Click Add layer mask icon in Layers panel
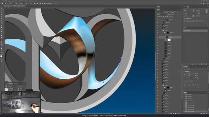The height and width of the screenshot is (117, 209). (171, 113)
